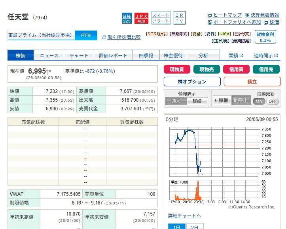This screenshot has width=286, height=229.
Task: Click the 制限値幅 range 6,167 ～ 9,167
Action: pyautogui.click(x=87, y=203)
